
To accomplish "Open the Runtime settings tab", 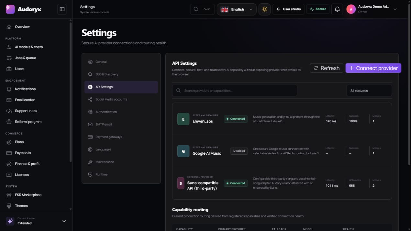I will pyautogui.click(x=121, y=174).
